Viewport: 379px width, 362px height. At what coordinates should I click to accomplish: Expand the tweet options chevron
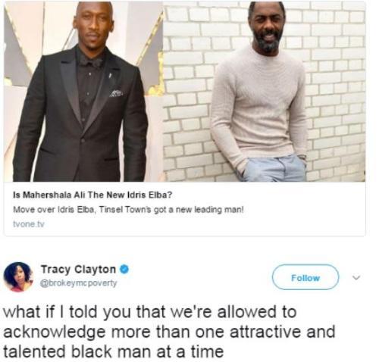356,278
